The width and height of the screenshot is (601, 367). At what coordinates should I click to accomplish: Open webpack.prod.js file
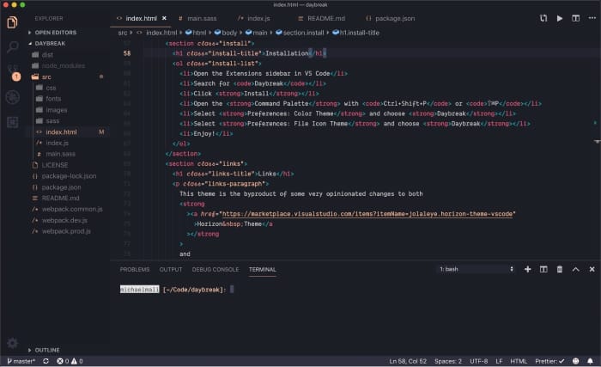pos(66,231)
